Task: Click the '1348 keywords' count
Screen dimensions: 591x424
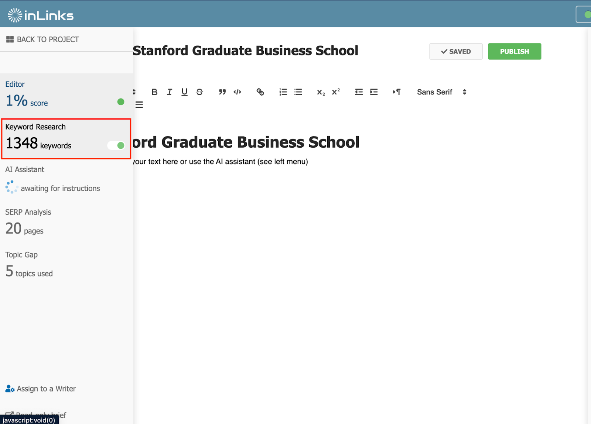Action: click(x=38, y=143)
